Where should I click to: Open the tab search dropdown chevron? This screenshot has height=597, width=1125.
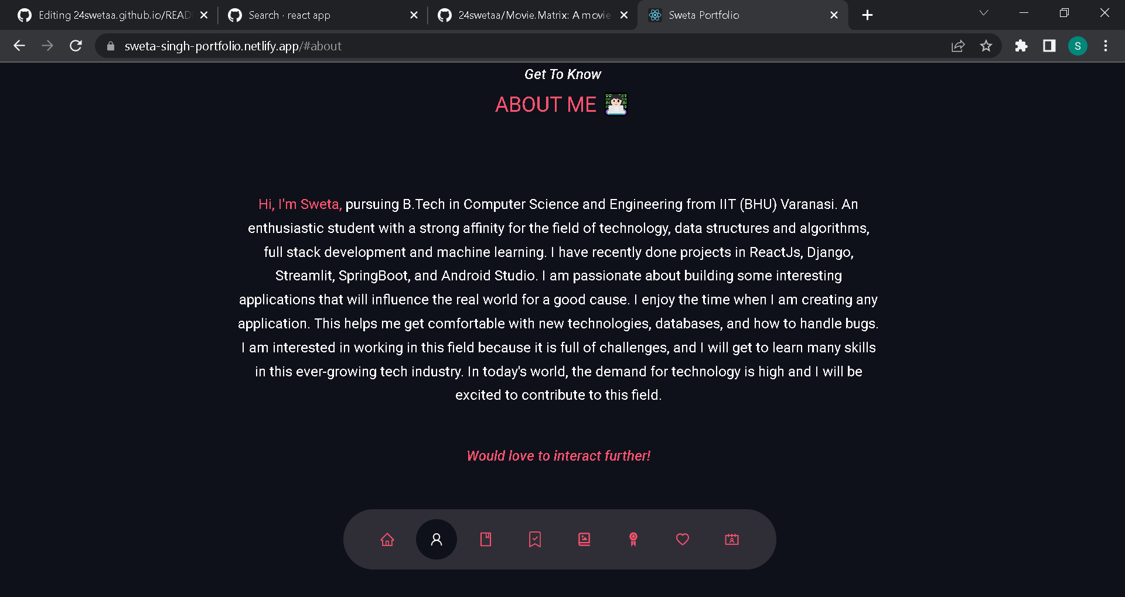(984, 12)
